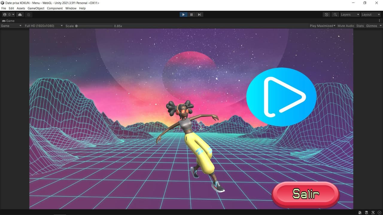383x215 pixels.
Task: Click the activity progress checkmark icon
Action: point(379,213)
